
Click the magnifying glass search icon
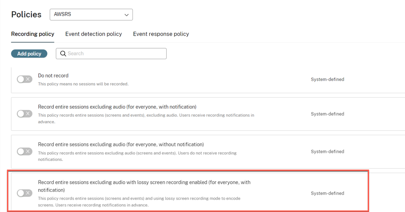pyautogui.click(x=63, y=54)
